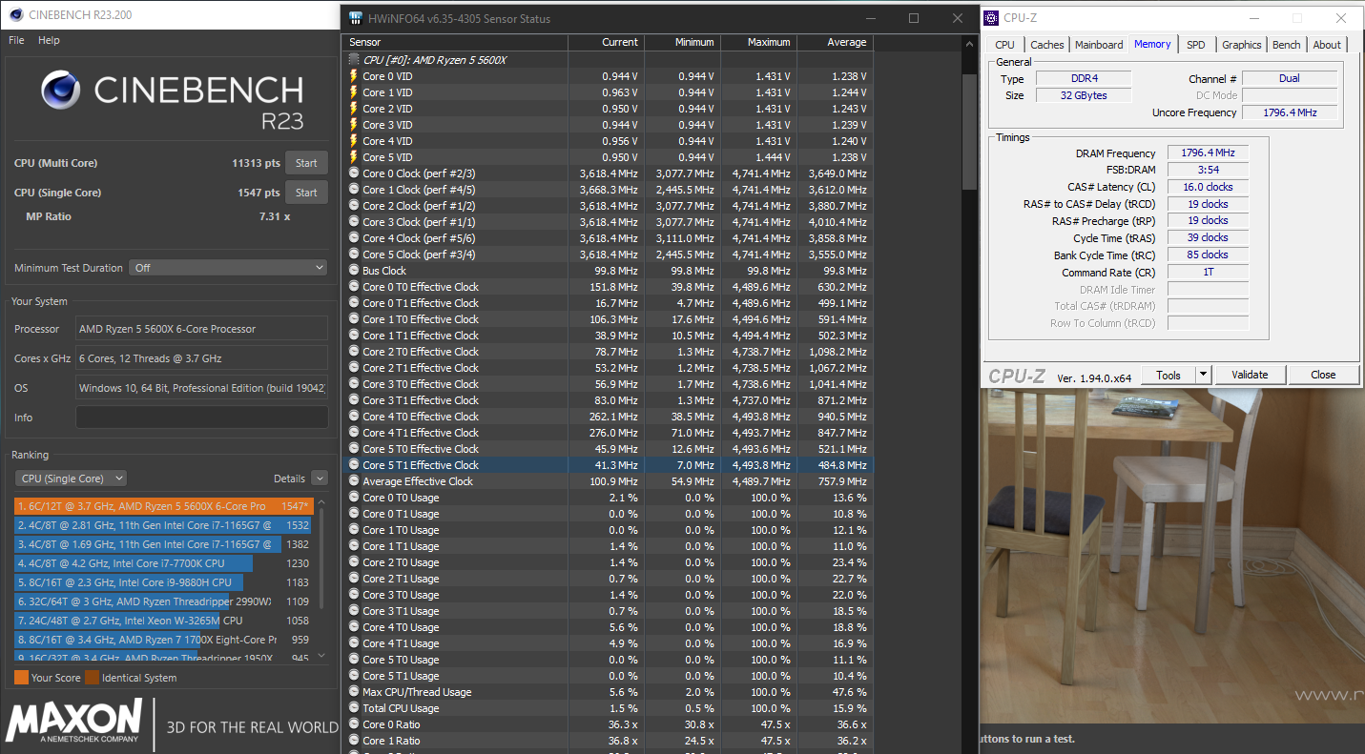Click the orange Your Score legend swatch

pyautogui.click(x=21, y=678)
